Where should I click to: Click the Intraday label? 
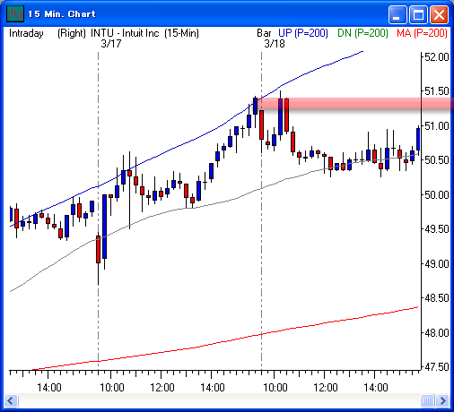coord(26,33)
